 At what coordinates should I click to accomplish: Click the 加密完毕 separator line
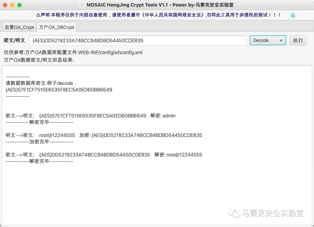click(40, 142)
